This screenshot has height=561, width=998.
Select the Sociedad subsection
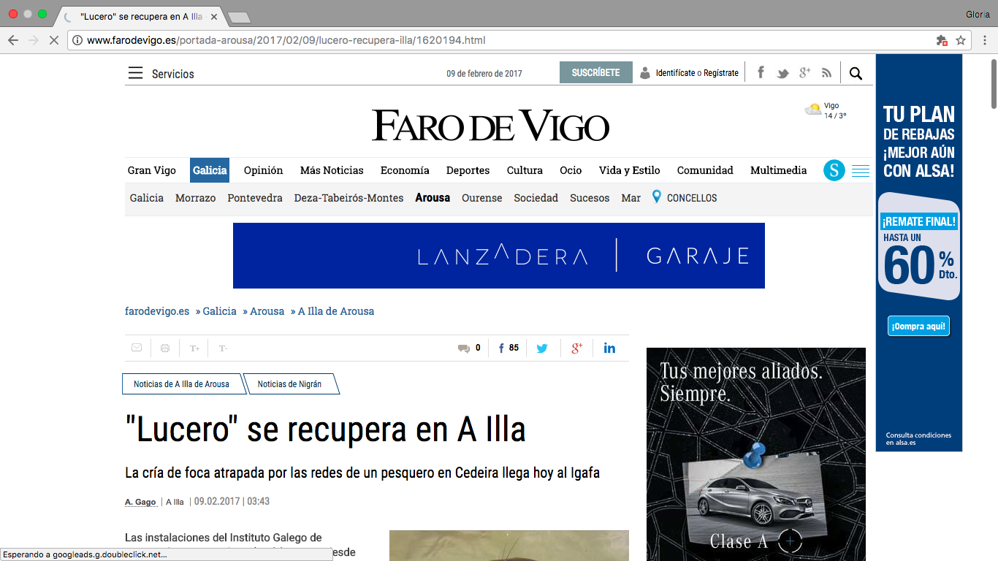[536, 198]
